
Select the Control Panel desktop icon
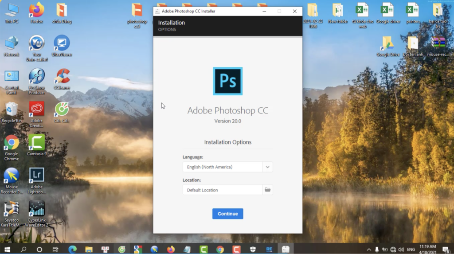(x=12, y=82)
